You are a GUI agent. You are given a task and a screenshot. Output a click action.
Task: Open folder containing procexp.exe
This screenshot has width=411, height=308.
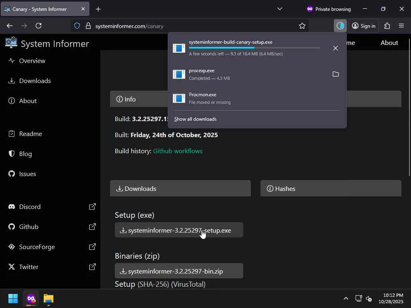(336, 74)
